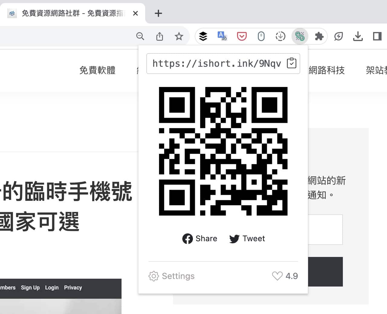The width and height of the screenshot is (387, 314).
Task: Click the Pocket extension icon
Action: (242, 37)
